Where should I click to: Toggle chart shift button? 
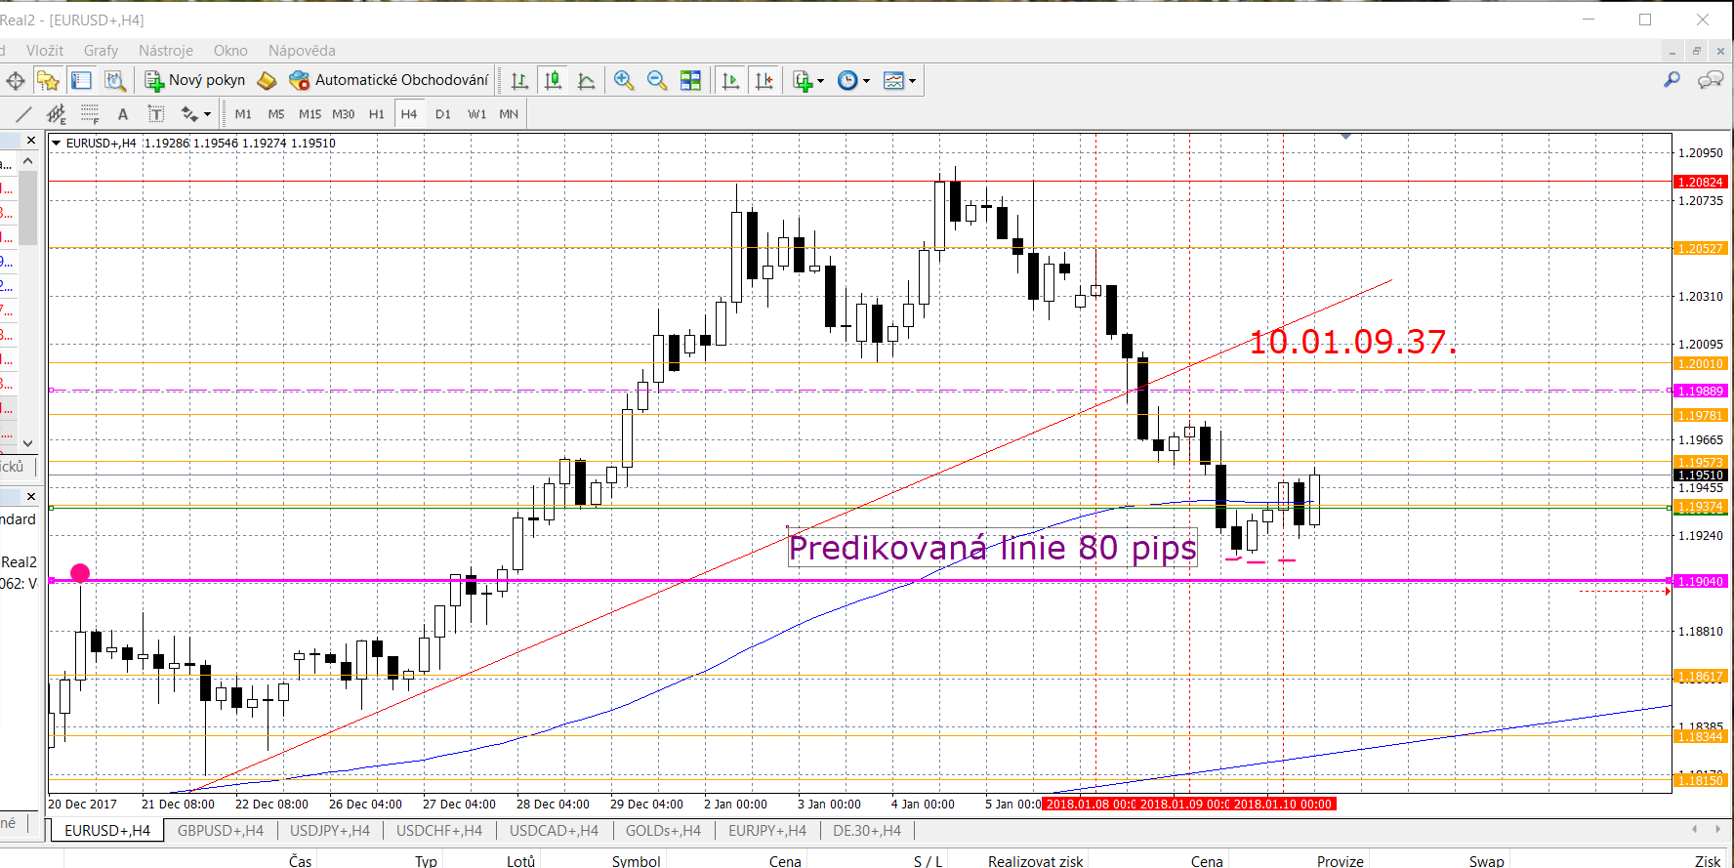(764, 81)
